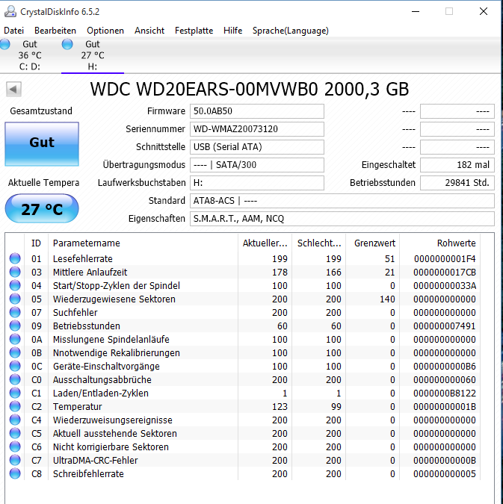Click the Schnittstelle field USB (Serial ATA)

click(257, 147)
